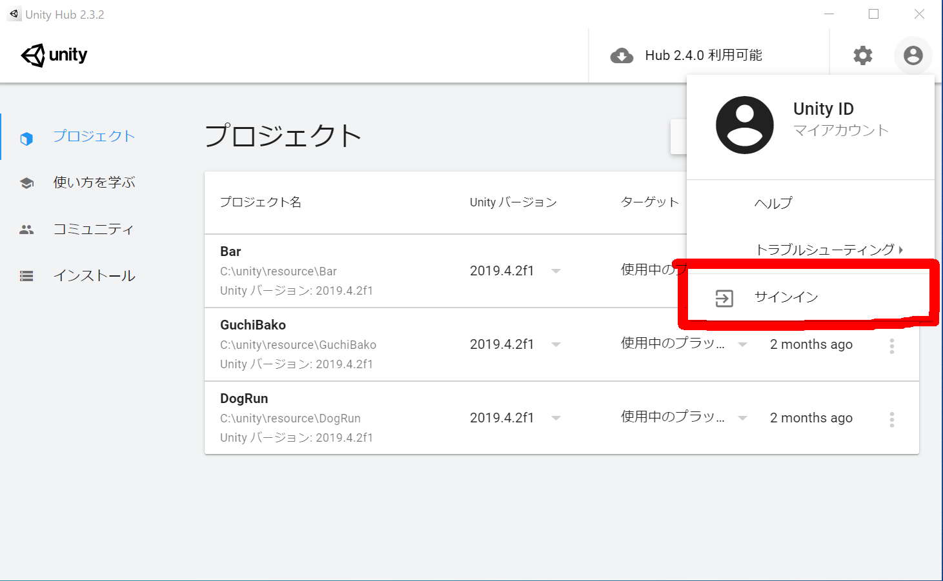Click the large Unity ID profile avatar

pos(745,125)
